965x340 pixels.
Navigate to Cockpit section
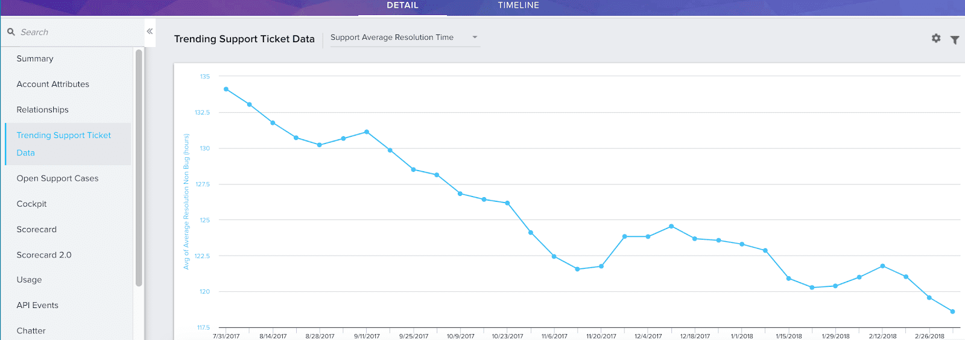pos(32,204)
